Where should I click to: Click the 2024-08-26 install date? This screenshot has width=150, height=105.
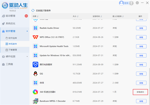pyautogui.click(x=98, y=37)
